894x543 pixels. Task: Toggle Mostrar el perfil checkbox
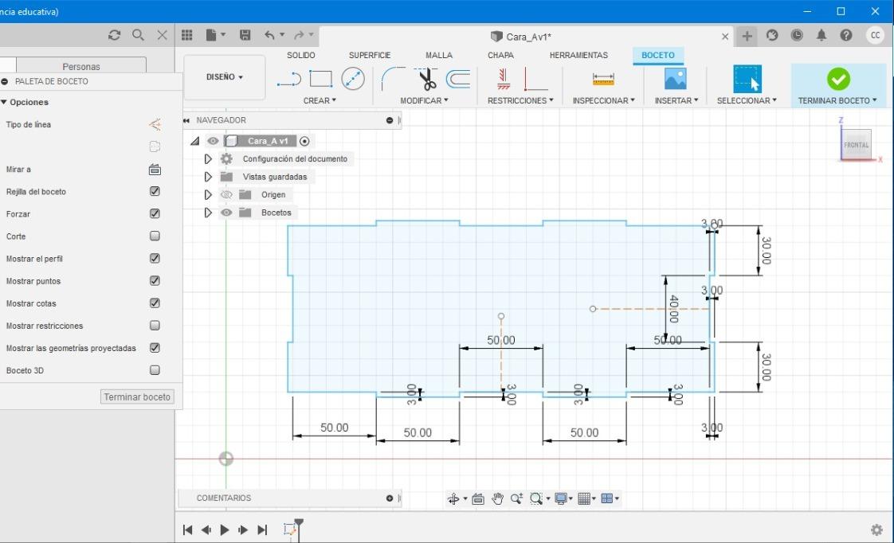pos(155,258)
